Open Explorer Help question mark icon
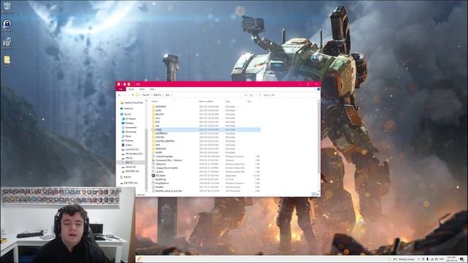468x263 pixels. pos(319,89)
